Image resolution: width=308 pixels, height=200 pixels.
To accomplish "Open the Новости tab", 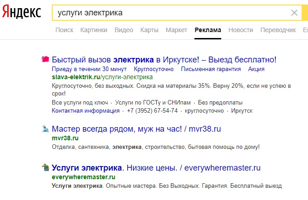I will click(241, 30).
